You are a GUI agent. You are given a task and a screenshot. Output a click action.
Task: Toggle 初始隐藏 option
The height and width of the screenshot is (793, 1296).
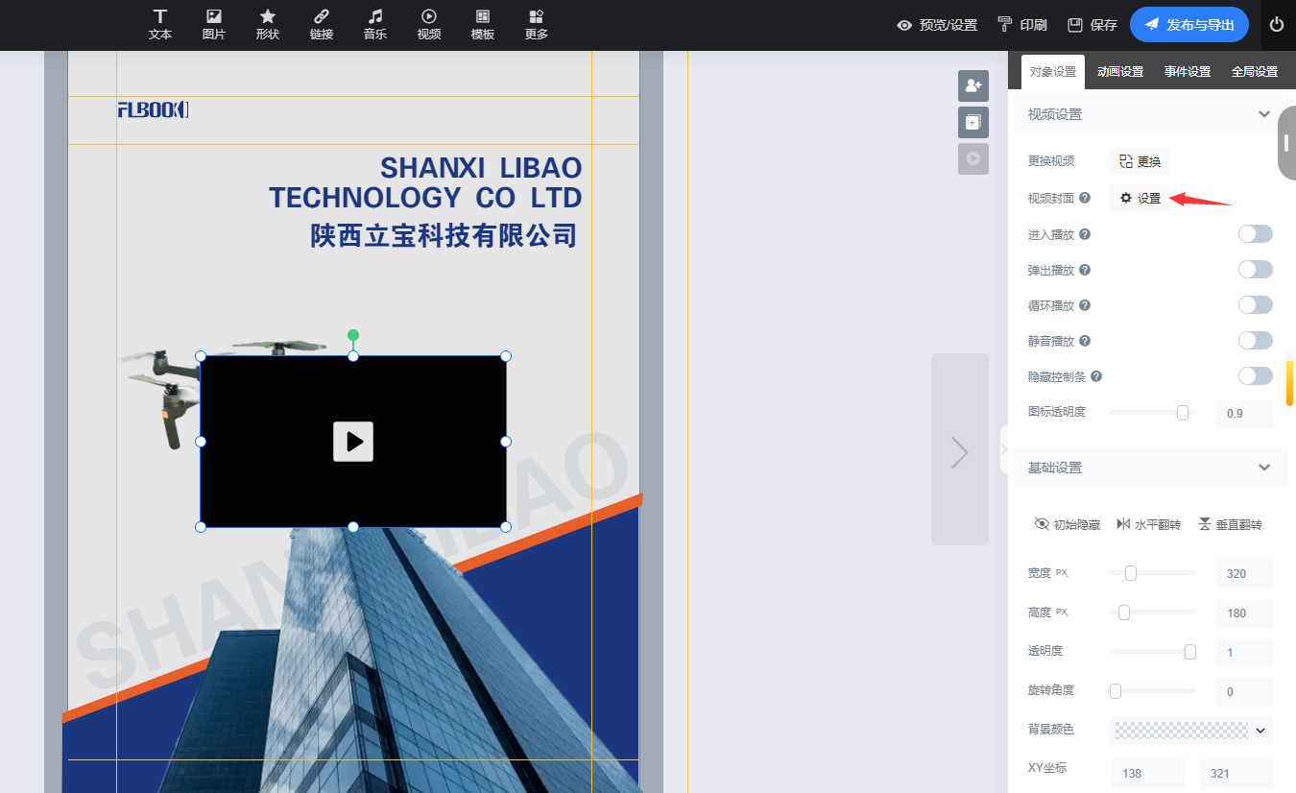click(1067, 524)
